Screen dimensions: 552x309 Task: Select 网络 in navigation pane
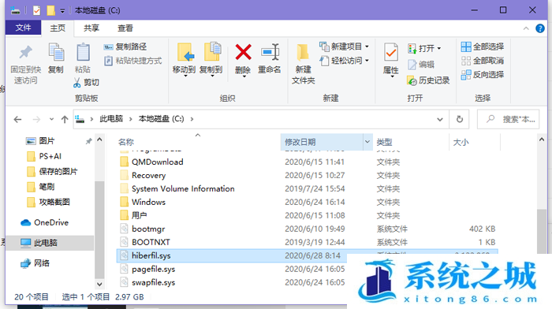tap(35, 263)
